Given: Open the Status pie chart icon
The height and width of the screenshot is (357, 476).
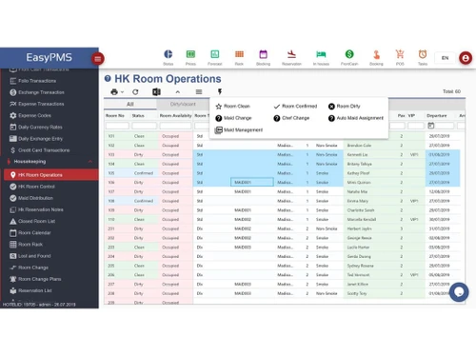Looking at the screenshot, I should (x=169, y=54).
